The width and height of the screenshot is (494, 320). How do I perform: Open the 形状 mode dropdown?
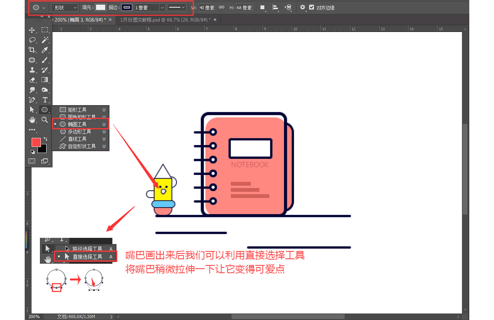point(64,7)
